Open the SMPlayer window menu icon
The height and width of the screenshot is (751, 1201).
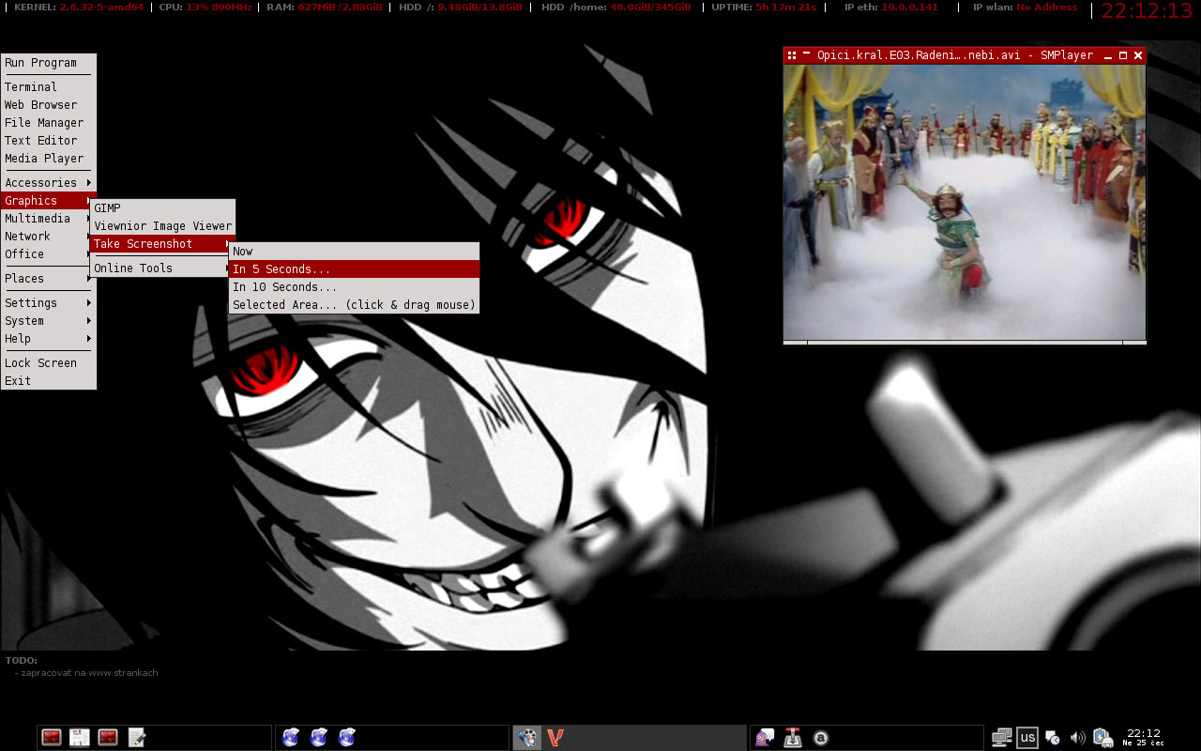(x=792, y=55)
